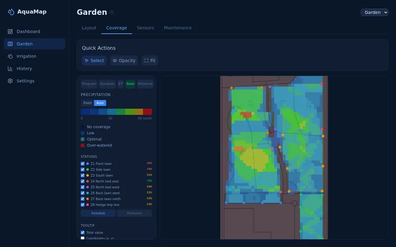Open the Garden selector dropdown at top right
This screenshot has height=247, width=396.
(x=375, y=12)
